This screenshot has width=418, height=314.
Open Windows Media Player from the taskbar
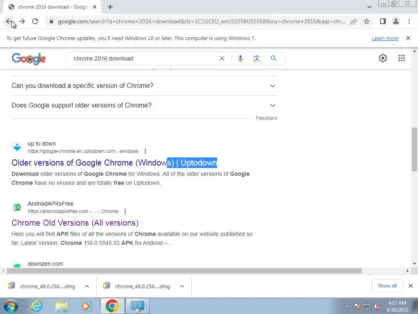point(87,306)
